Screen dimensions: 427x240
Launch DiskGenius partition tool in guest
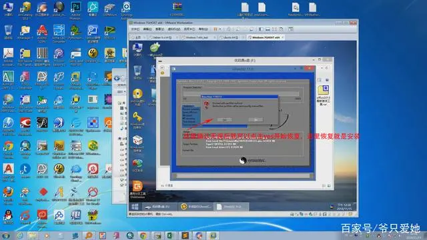coord(137,186)
